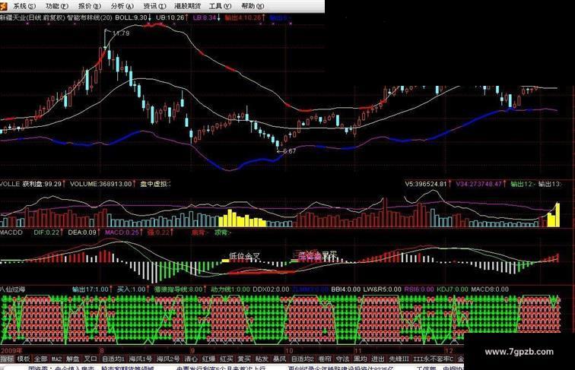The image size is (575, 370).
Task: Click the DDX02:0.00 value
Action: tap(271, 289)
